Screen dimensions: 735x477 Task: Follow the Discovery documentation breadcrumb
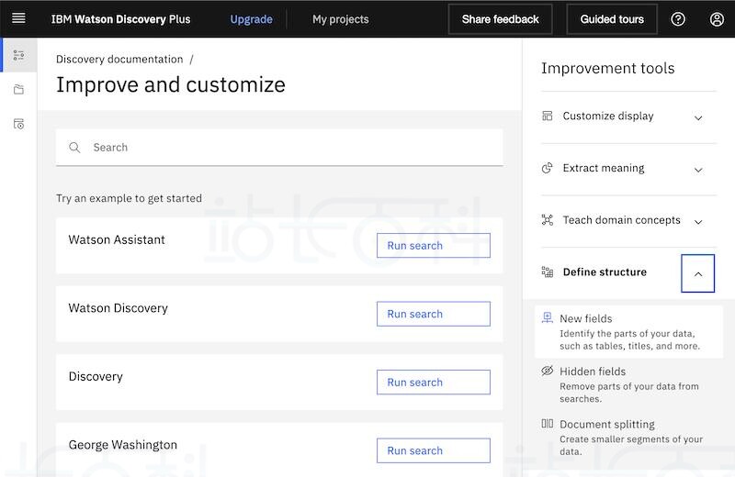click(x=119, y=60)
